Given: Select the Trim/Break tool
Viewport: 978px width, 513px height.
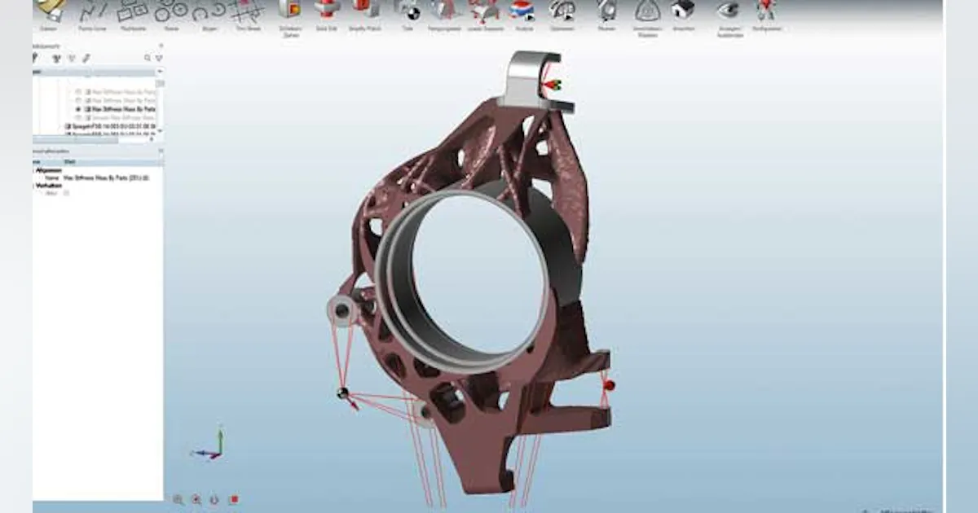Looking at the screenshot, I should 247,11.
